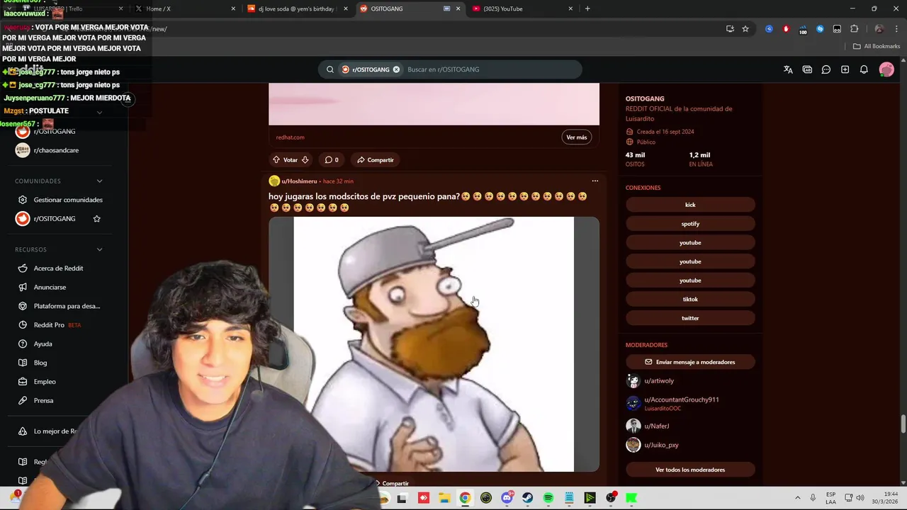Click the page vertical scrollbar thumb
This screenshot has width=907, height=510.
(x=903, y=425)
